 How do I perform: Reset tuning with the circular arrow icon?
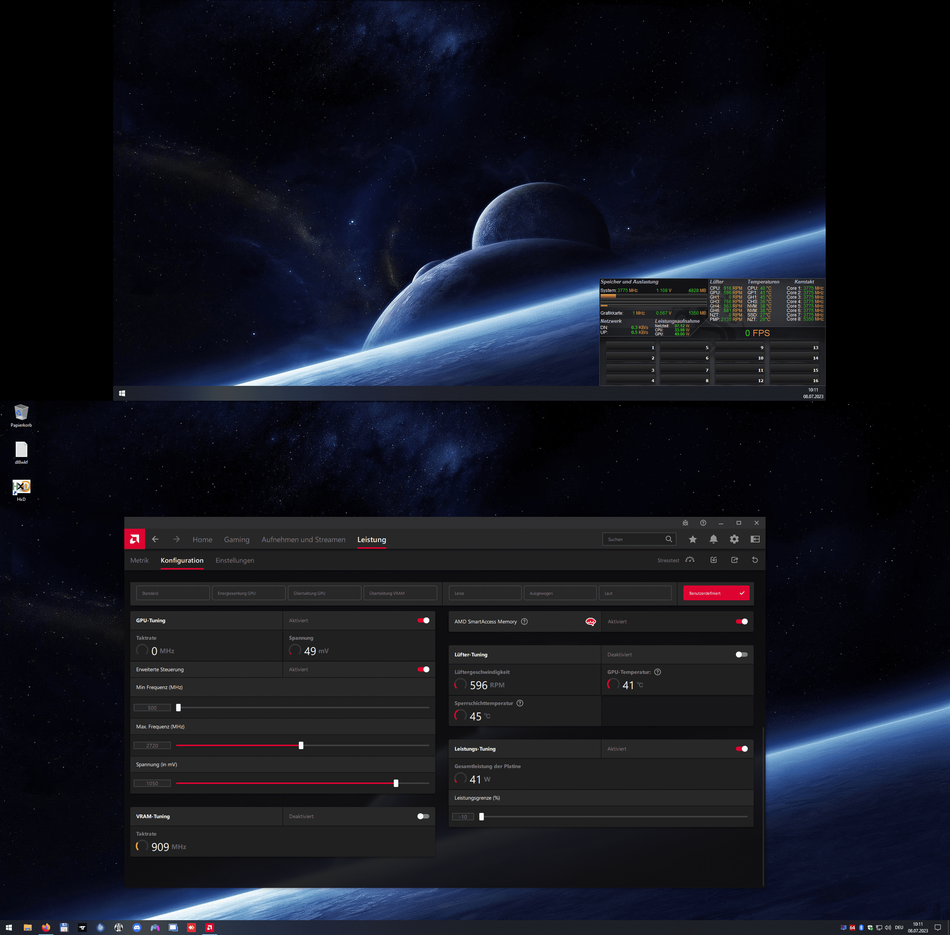tap(755, 560)
